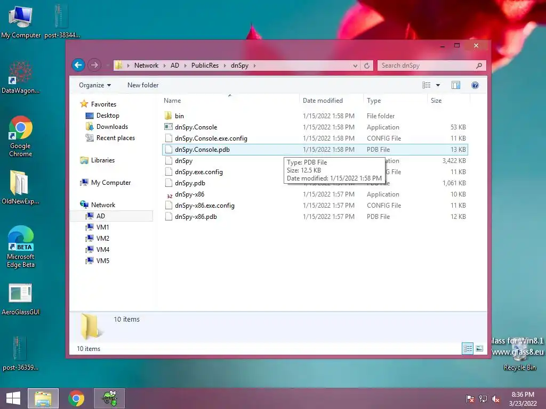
Task: Select Favorites in the navigation pane
Action: (103, 104)
